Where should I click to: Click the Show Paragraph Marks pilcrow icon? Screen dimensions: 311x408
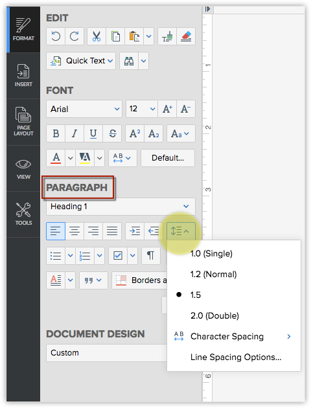pos(151,256)
